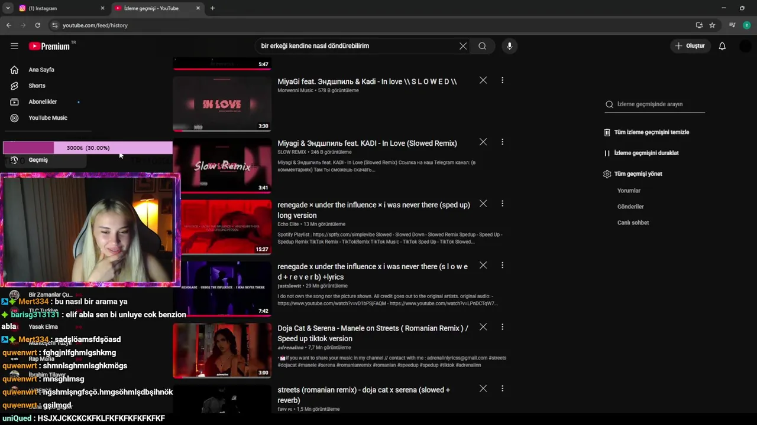The height and width of the screenshot is (425, 757).
Task: Open Canlı sohbet history link
Action: [x=633, y=223]
